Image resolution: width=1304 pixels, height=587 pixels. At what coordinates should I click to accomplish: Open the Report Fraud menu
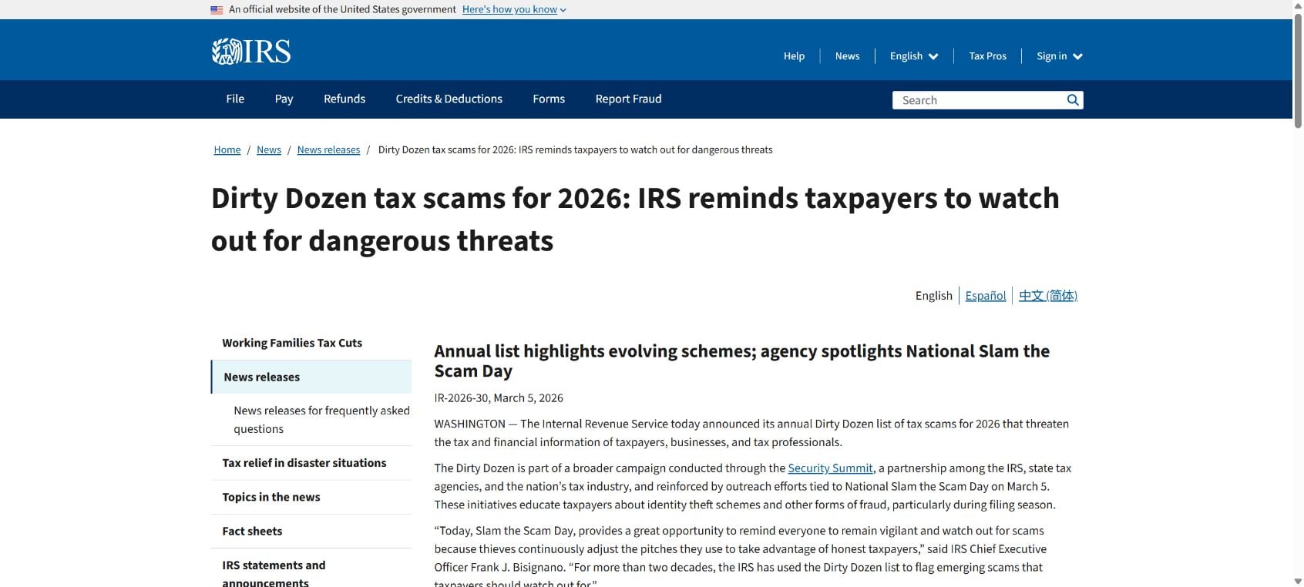click(x=628, y=99)
